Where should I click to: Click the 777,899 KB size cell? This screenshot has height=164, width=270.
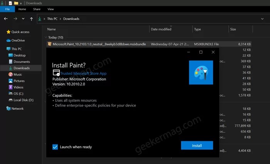pyautogui.click(x=243, y=126)
